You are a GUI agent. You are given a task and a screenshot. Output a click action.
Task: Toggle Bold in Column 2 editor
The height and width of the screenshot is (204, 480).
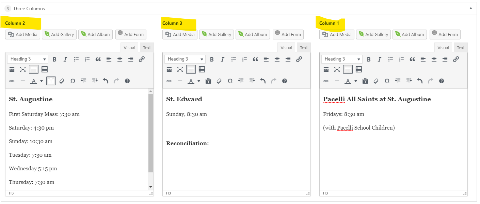54,59
